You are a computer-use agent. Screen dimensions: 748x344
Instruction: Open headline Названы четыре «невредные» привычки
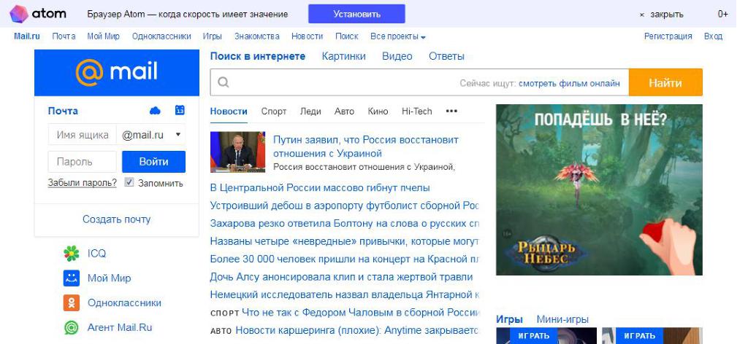click(345, 242)
